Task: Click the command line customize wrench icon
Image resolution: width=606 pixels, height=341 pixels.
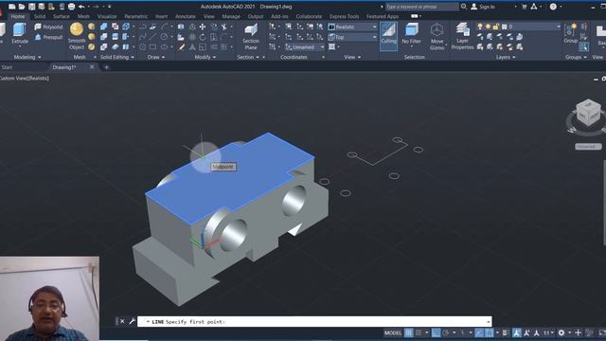Action: (x=132, y=321)
